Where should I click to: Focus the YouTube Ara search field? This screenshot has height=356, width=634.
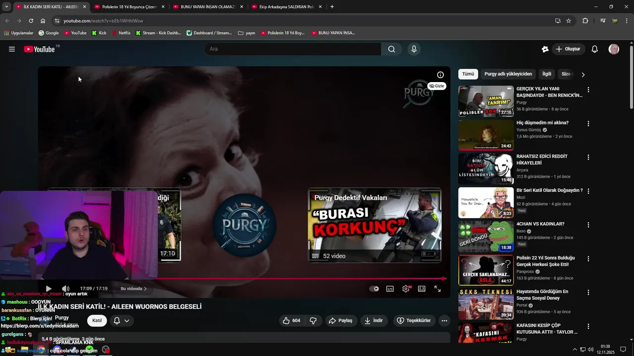(293, 49)
